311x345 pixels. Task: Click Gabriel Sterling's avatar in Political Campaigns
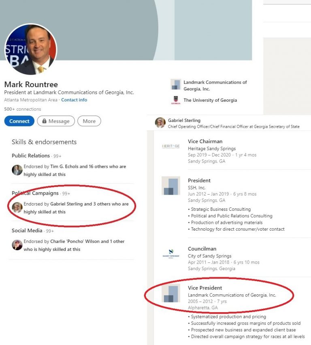[x=17, y=208]
